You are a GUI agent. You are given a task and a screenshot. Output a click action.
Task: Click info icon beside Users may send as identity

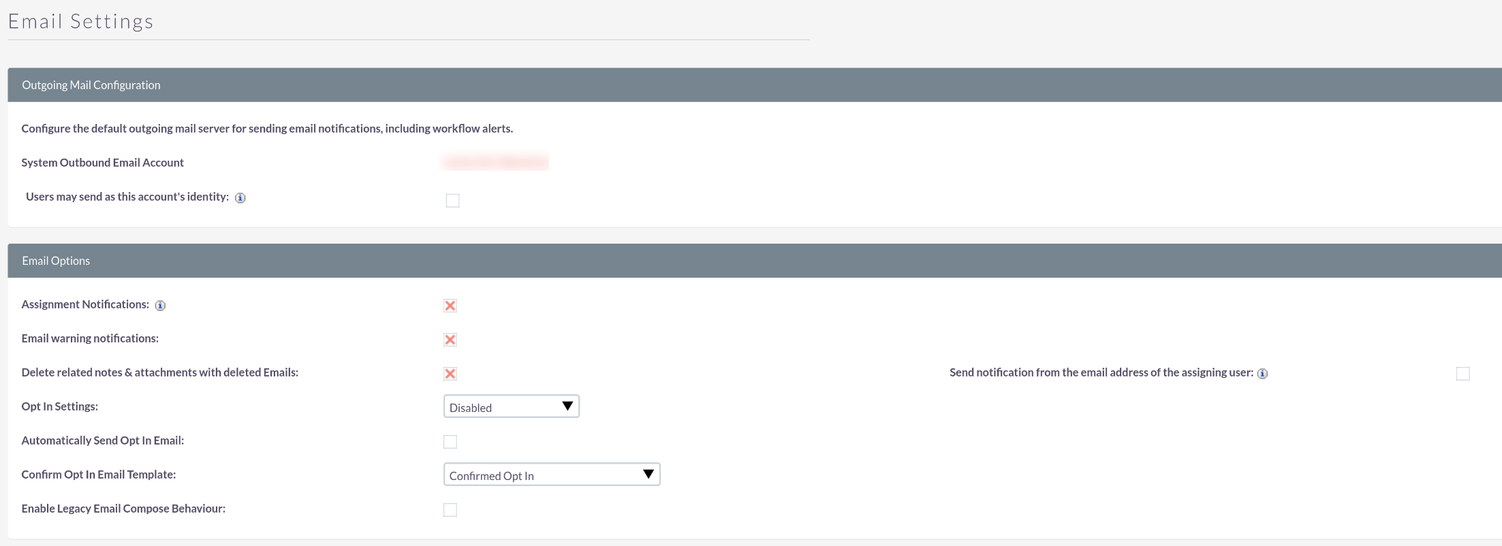click(240, 198)
